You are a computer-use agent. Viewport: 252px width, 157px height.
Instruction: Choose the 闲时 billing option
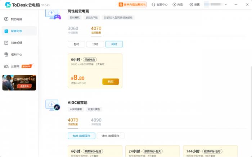(x=114, y=44)
